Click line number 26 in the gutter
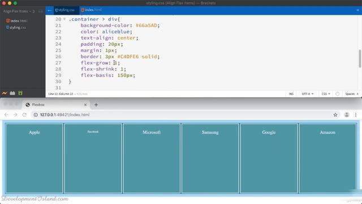This screenshot has height=204, width=362. coord(58,57)
